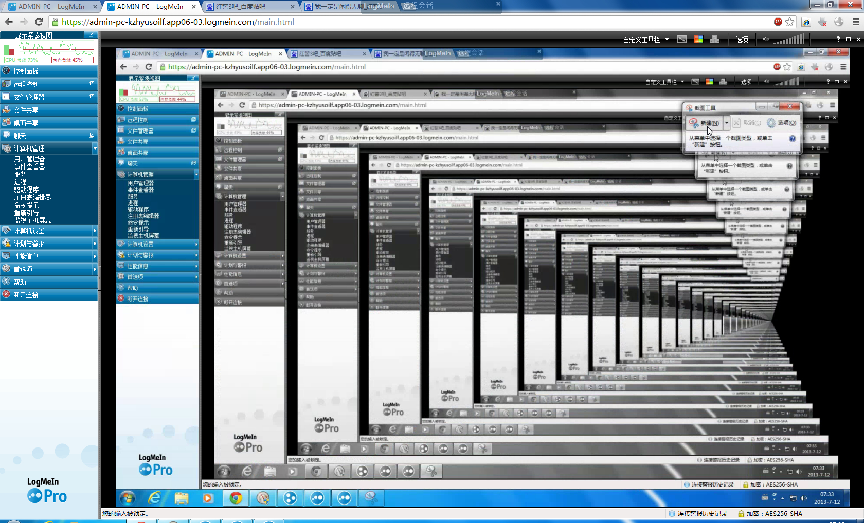
Task: Open Windows Media Player in remote taskbar
Action: 208,498
